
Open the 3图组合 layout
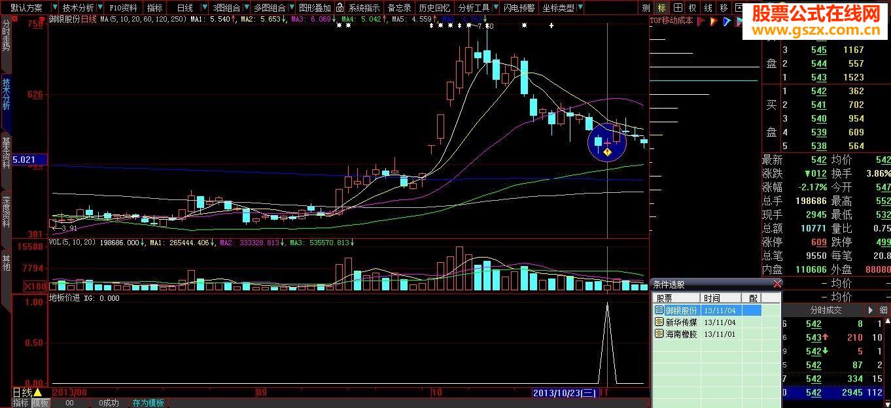pos(226,8)
